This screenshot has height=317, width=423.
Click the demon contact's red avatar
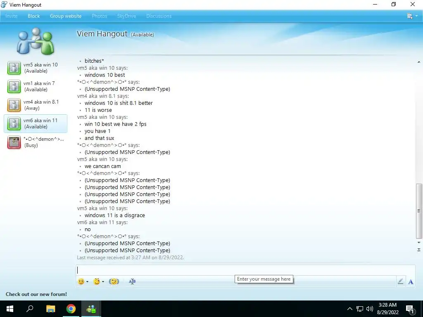point(14,142)
